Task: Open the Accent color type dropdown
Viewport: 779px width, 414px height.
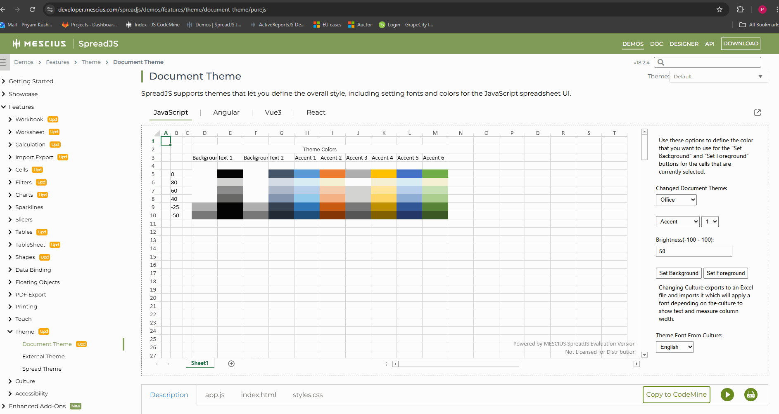Action: click(x=677, y=222)
